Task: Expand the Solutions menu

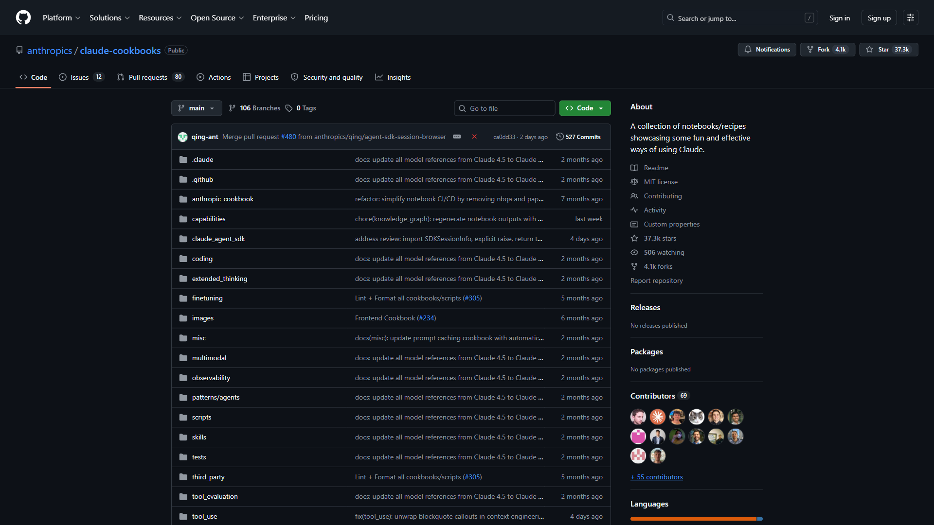Action: (109, 17)
